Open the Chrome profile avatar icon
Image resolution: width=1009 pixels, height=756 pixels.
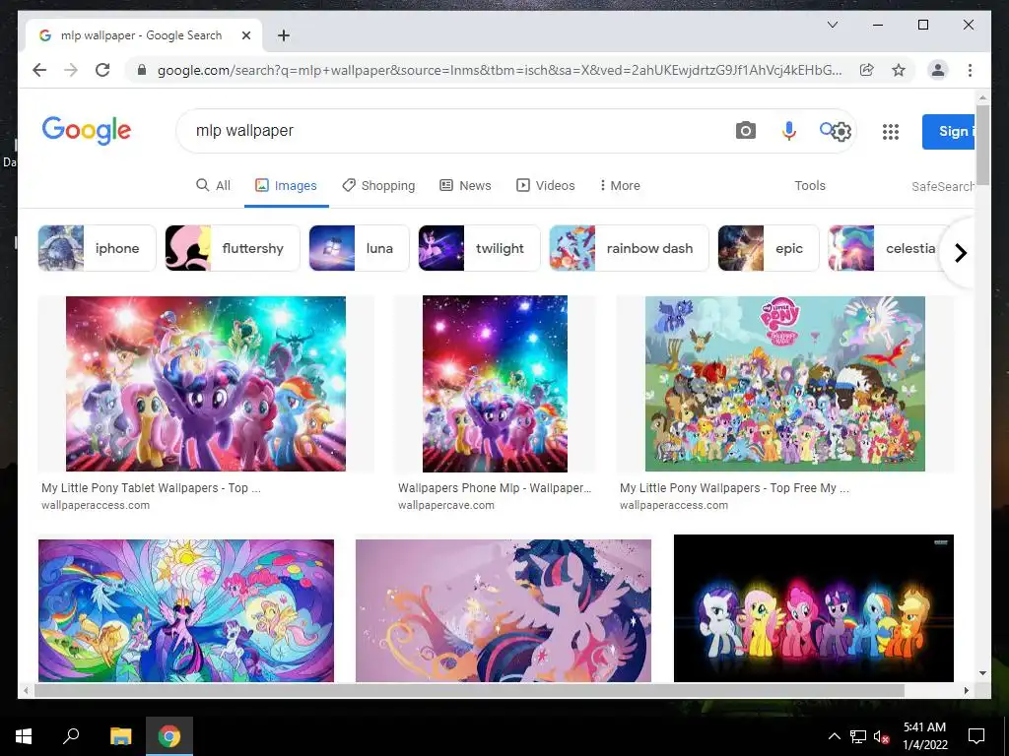click(x=938, y=70)
